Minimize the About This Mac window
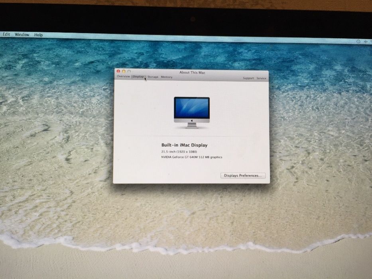 pos(124,71)
